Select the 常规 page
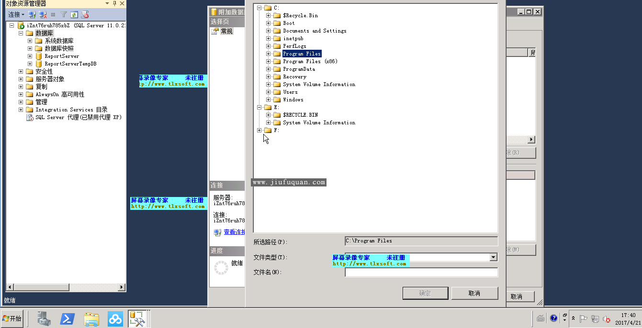Screen dimensions: 642x328 coord(226,31)
